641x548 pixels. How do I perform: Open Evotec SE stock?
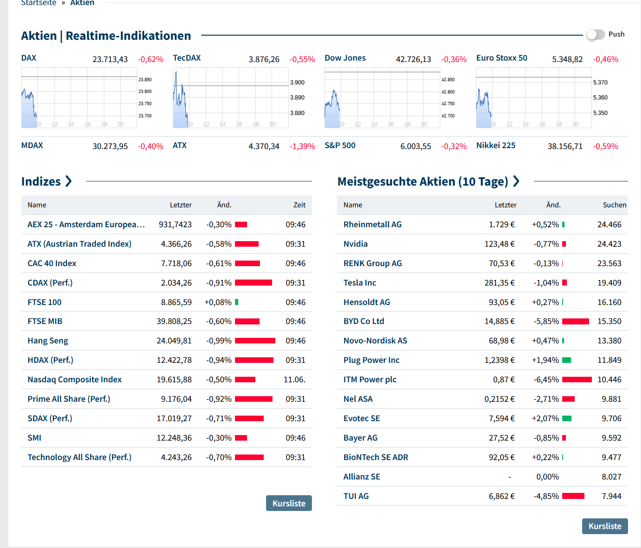point(362,418)
